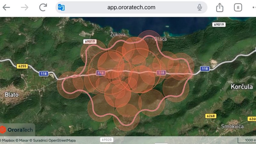Image resolution: width=256 pixels, height=144 pixels.
Task: Click the Blato town label
Action: pyautogui.click(x=12, y=94)
